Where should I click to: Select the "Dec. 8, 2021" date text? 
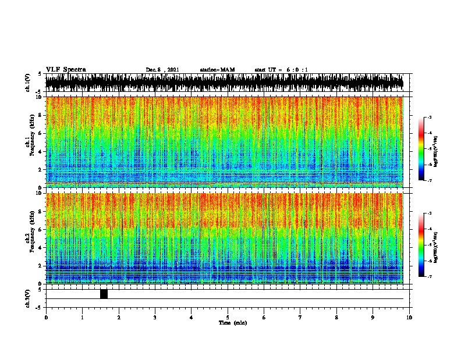click(x=162, y=70)
